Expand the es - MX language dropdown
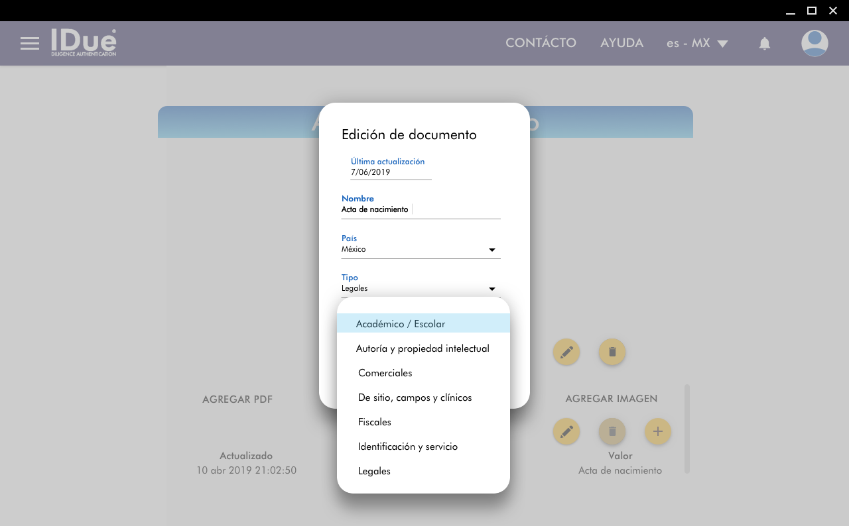849x526 pixels. [x=697, y=43]
